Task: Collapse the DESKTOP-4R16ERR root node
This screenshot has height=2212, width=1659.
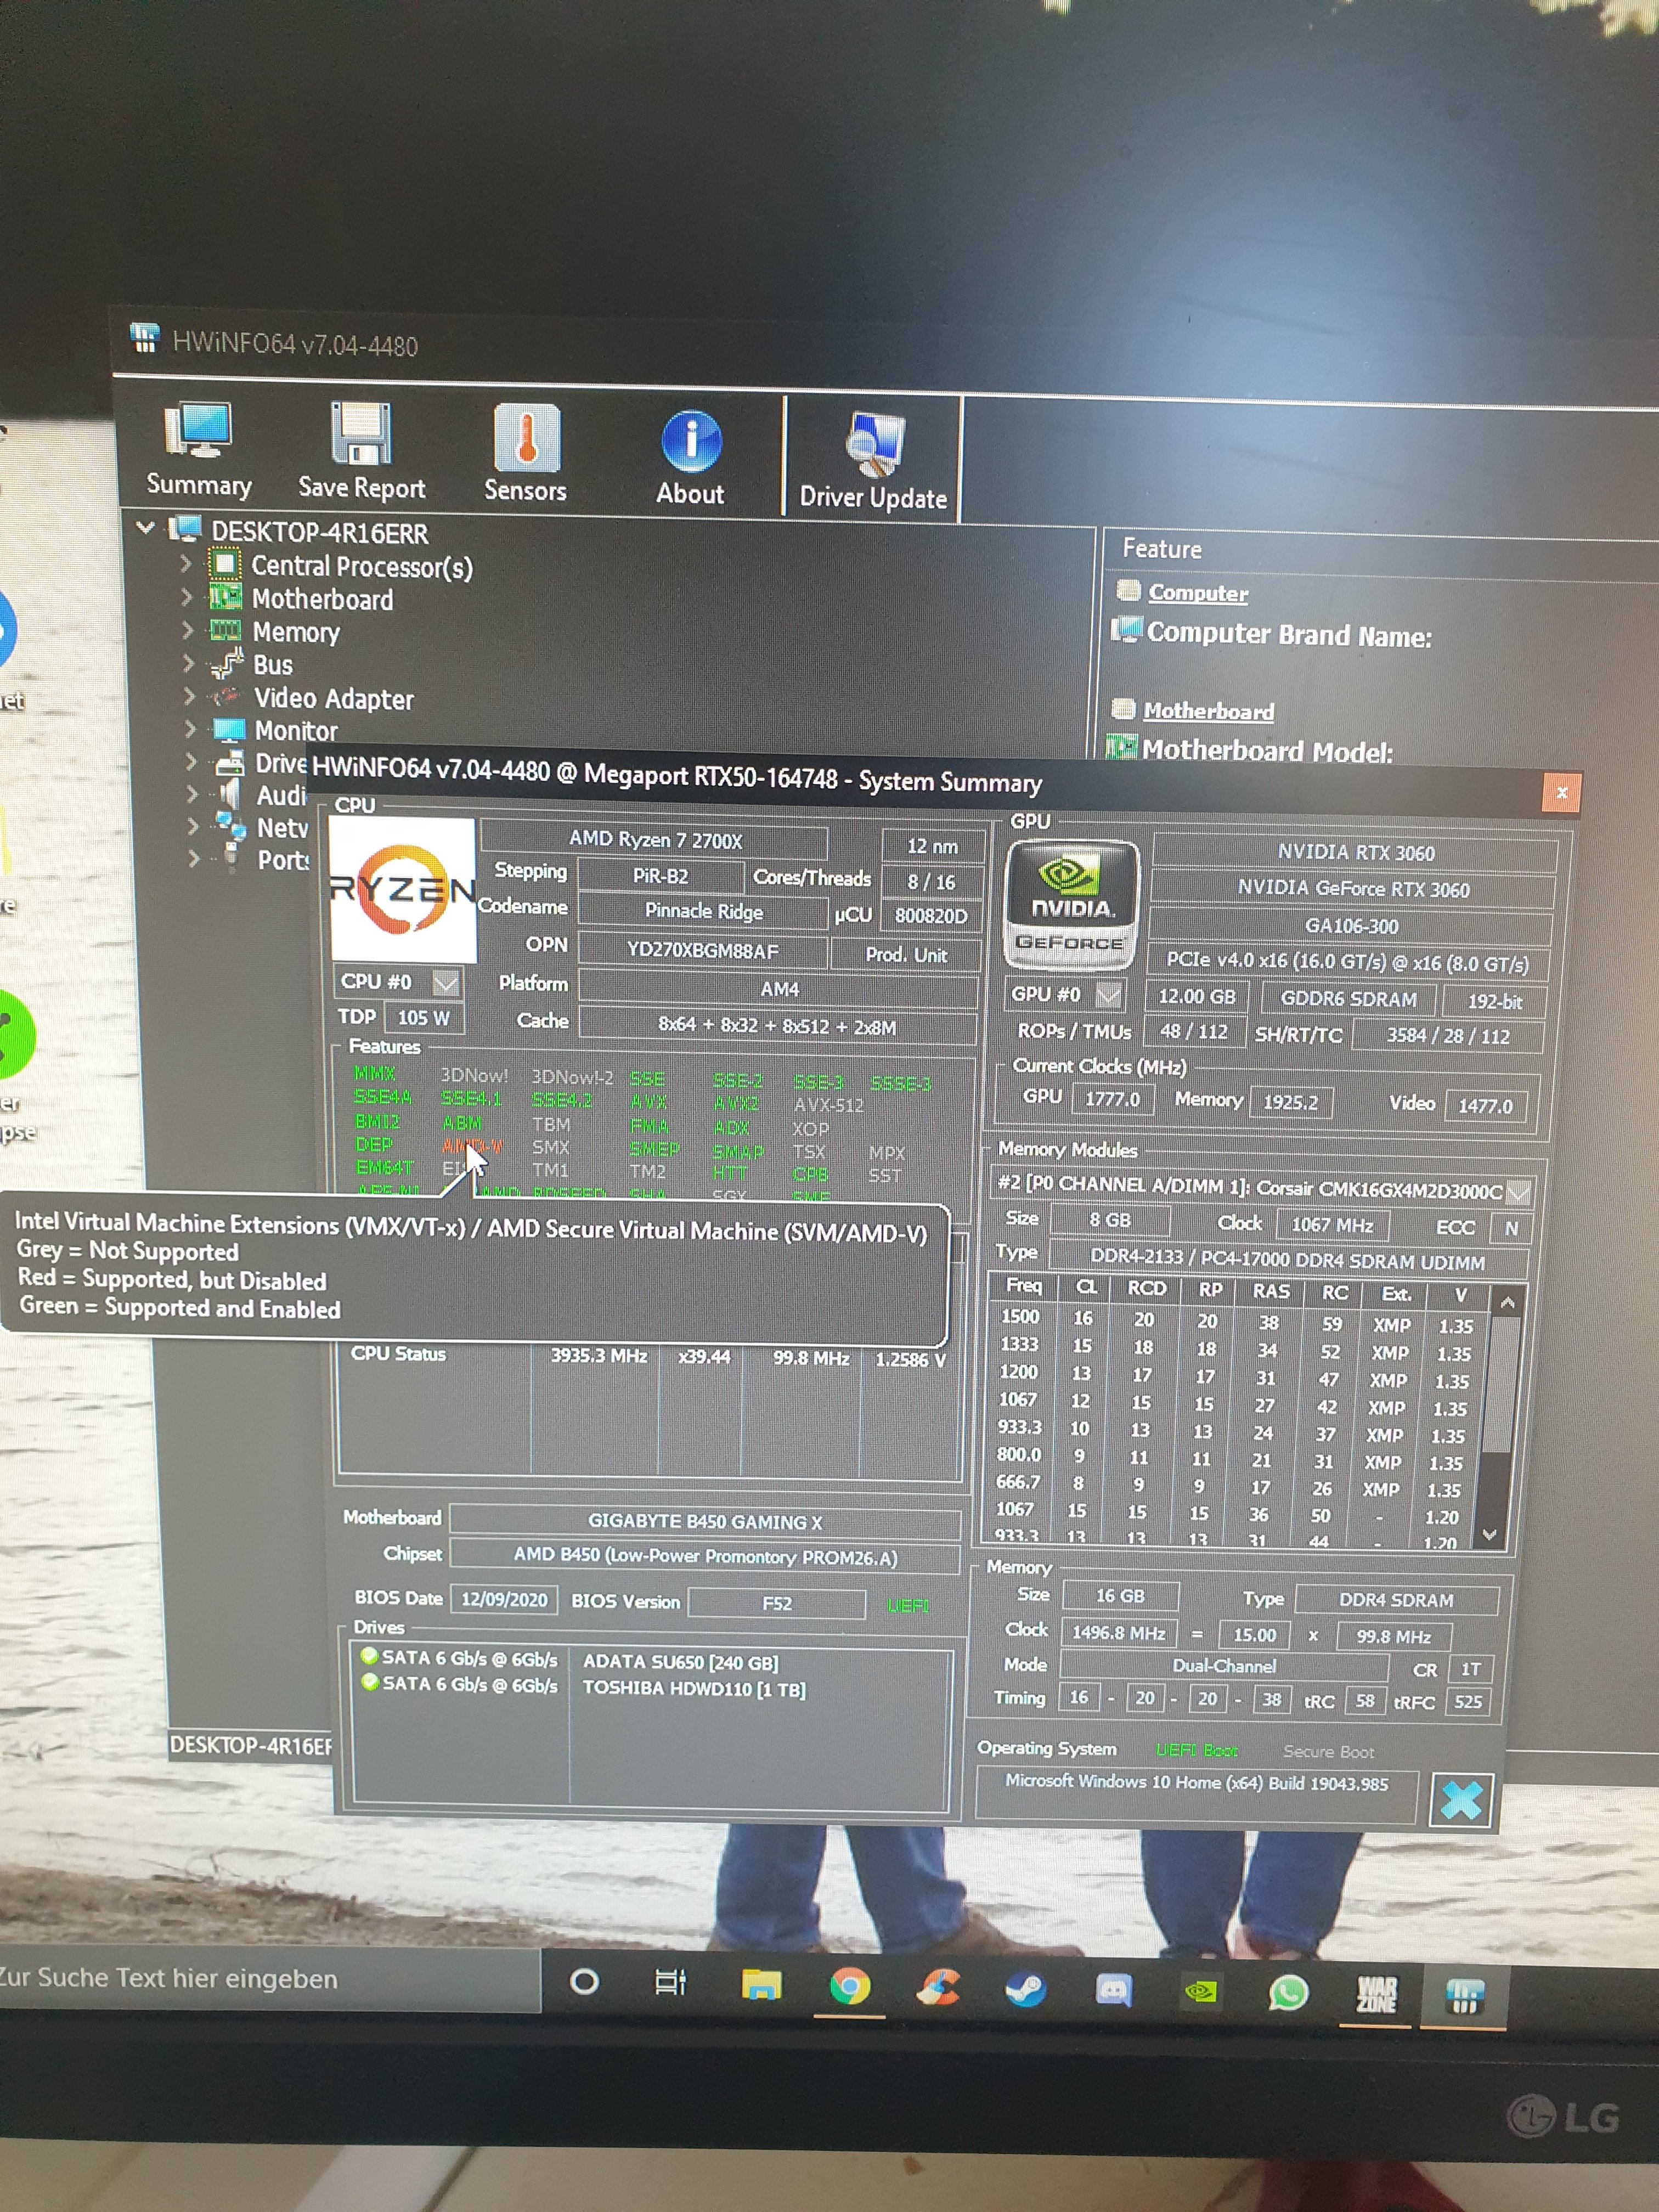Action: point(146,527)
